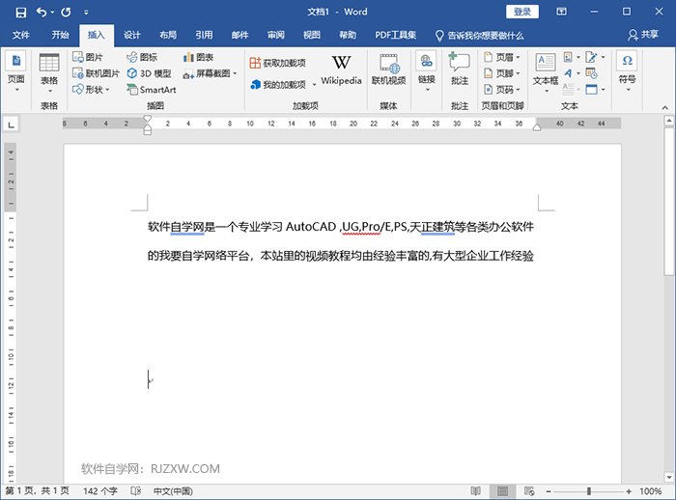Switch to the 引用 tab

tap(204, 35)
